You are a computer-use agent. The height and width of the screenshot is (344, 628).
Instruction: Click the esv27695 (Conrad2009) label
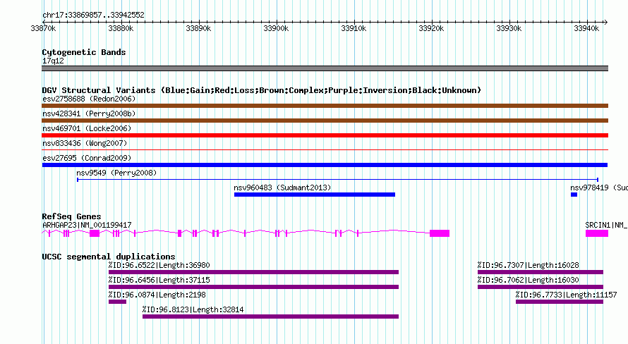87,158
